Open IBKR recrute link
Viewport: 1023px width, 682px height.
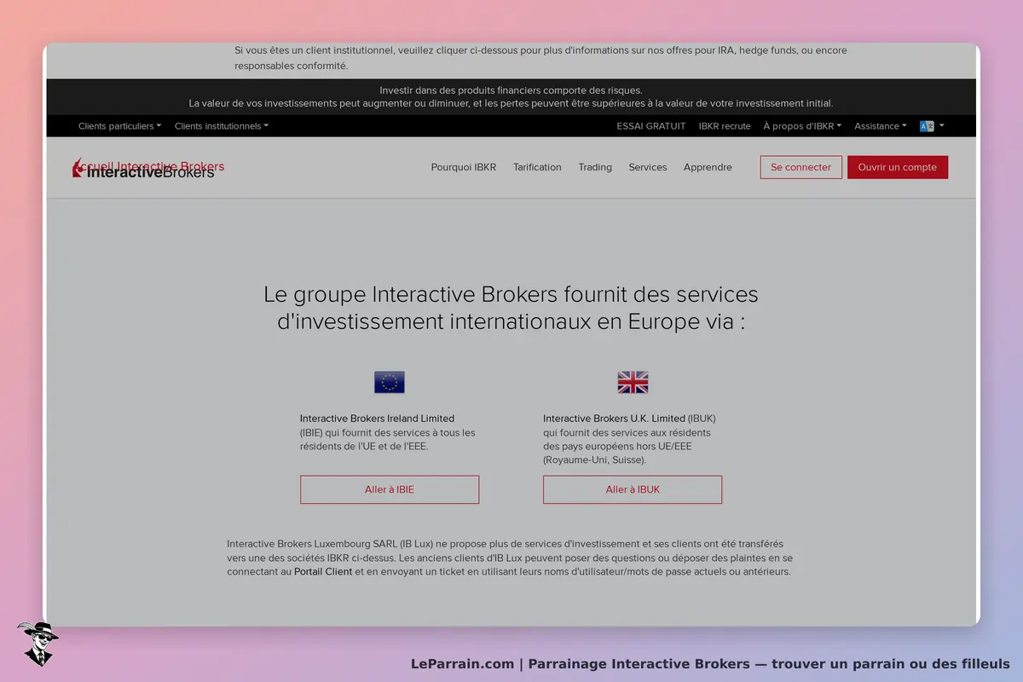(725, 126)
